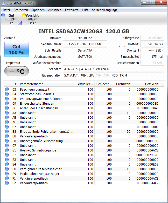Click the Gut 100 % health status button
The image size is (168, 203).
click(x=17, y=49)
